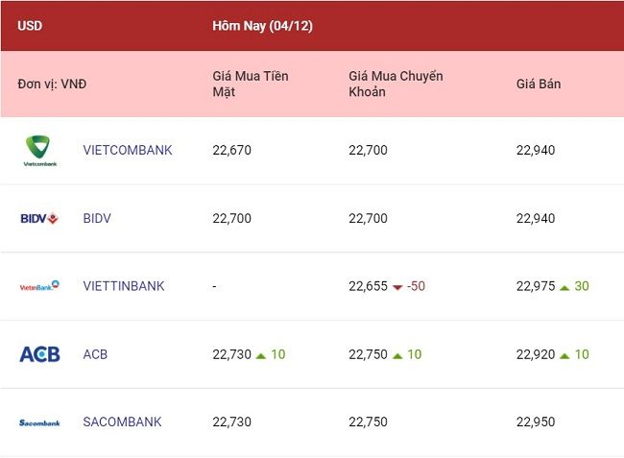Click the VietinBank logo

tap(39, 286)
